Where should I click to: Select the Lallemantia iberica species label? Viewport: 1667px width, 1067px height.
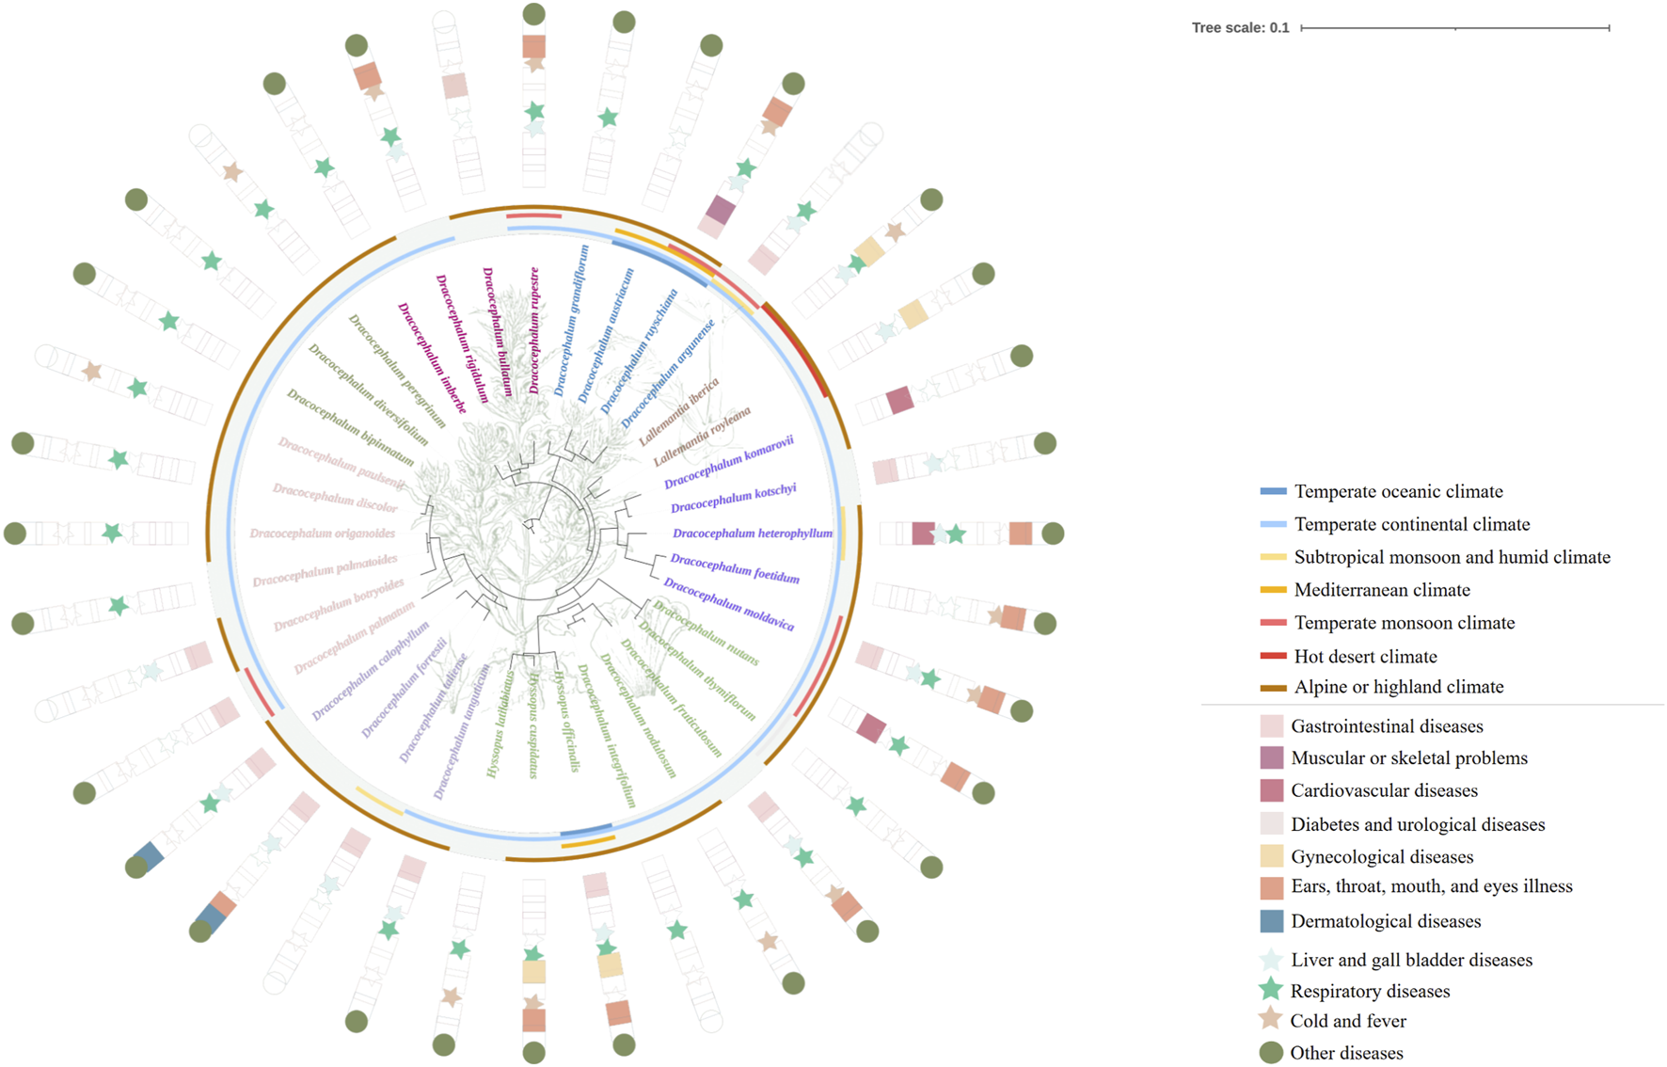coord(679,411)
